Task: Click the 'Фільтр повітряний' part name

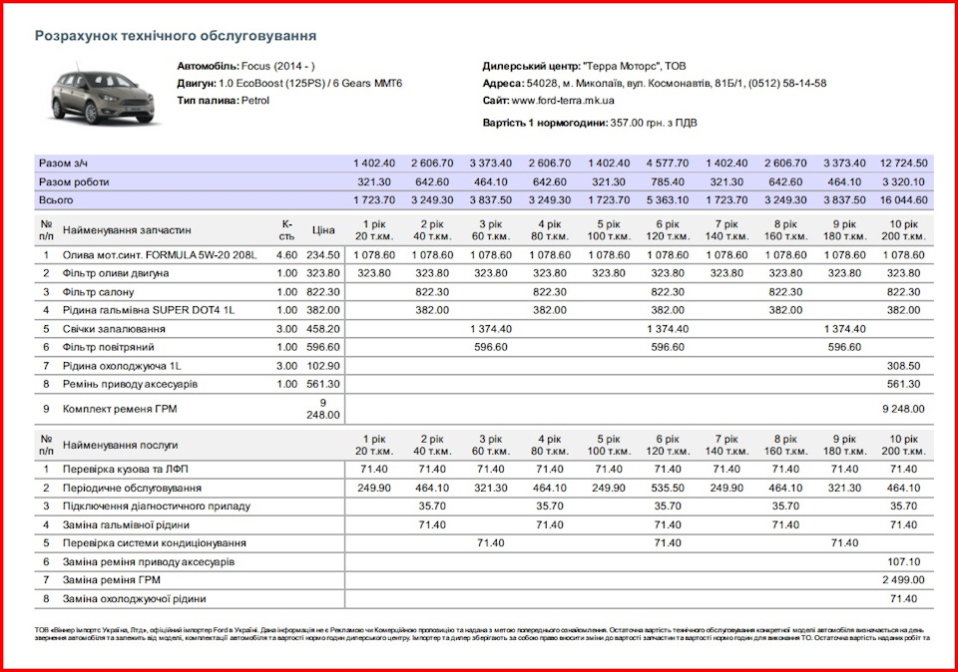Action: tap(108, 347)
